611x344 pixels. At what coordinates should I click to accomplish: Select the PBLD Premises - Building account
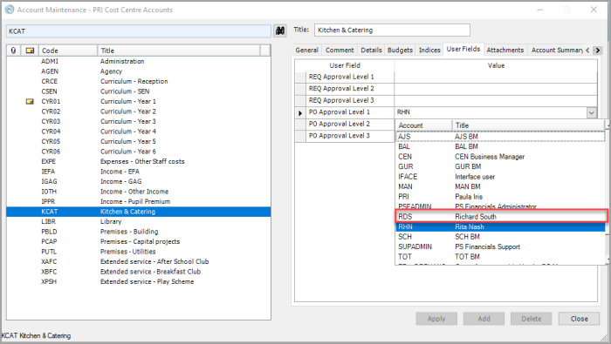(x=138, y=232)
